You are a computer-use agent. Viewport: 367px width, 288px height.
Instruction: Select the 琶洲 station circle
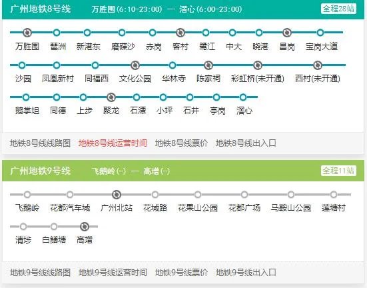tap(57, 33)
